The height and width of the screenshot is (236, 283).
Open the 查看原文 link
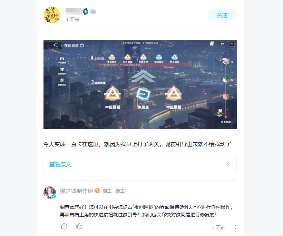pos(60,164)
